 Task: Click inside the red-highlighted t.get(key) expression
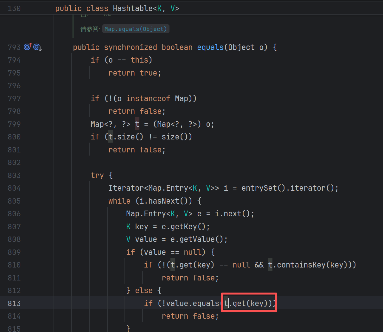coord(249,303)
